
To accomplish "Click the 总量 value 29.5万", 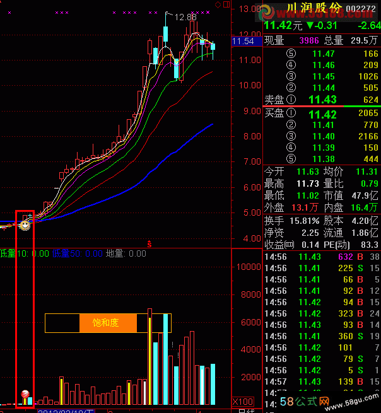I will tap(364, 40).
